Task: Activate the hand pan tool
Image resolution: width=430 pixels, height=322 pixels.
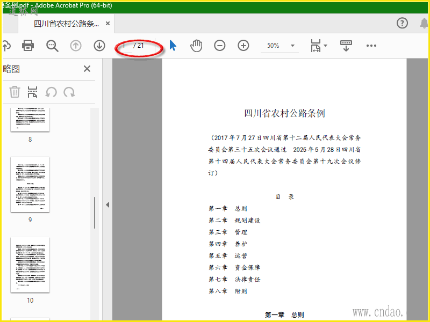Action: click(x=196, y=46)
